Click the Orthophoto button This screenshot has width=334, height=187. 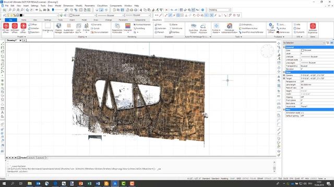tap(246, 24)
